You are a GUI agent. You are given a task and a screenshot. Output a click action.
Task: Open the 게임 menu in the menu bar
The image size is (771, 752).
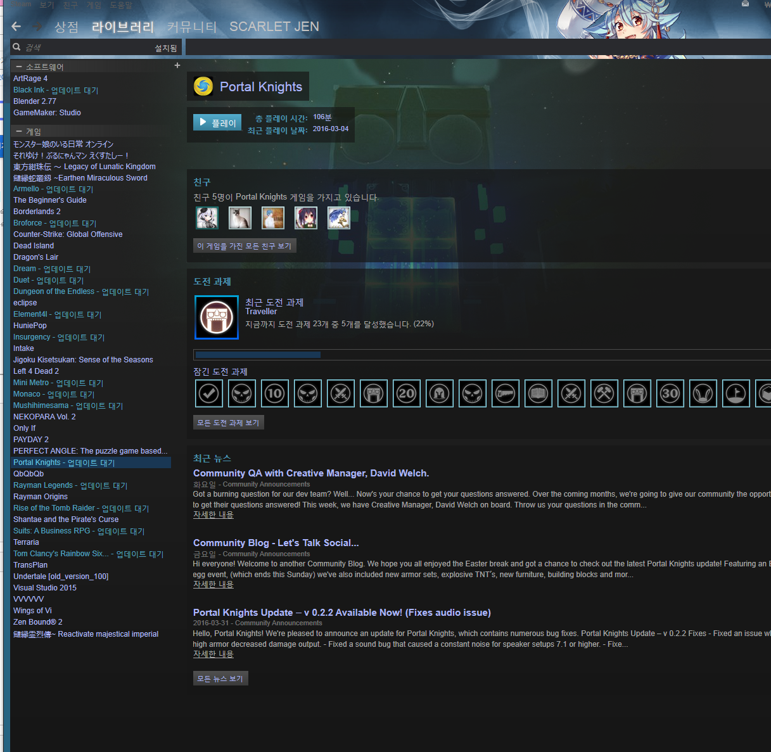[x=94, y=5]
